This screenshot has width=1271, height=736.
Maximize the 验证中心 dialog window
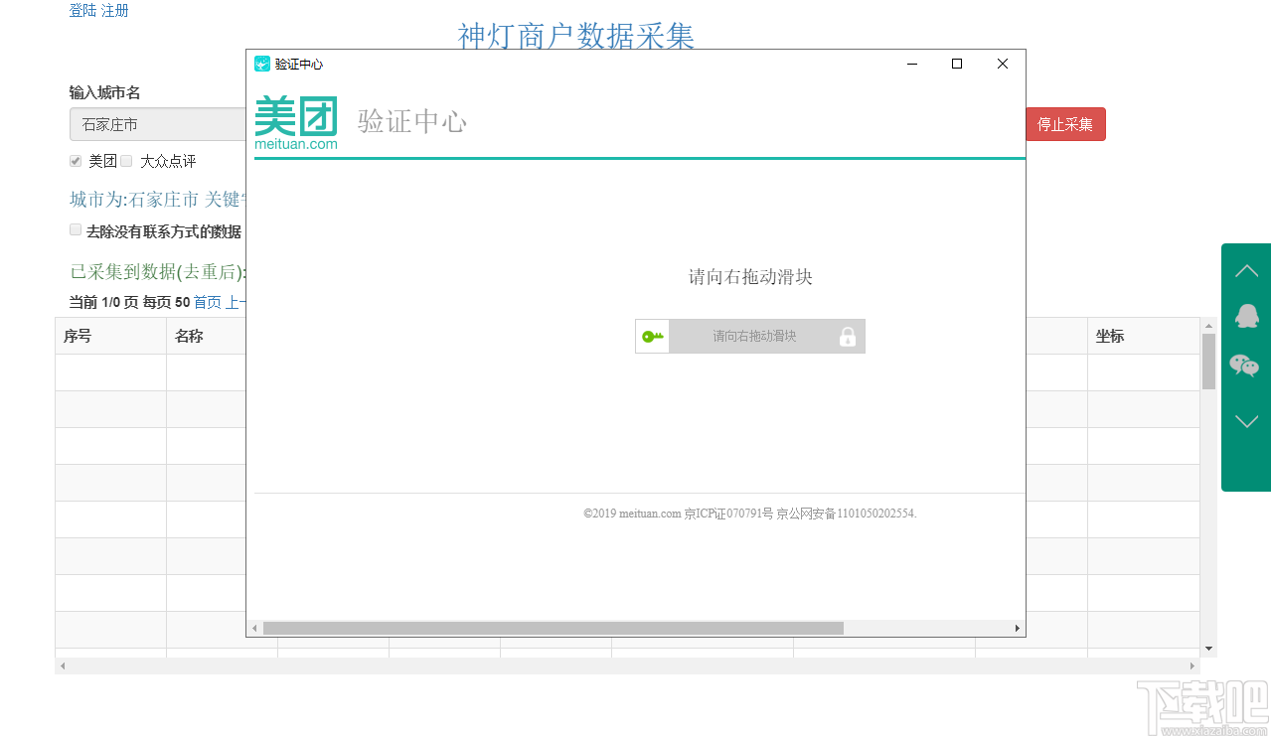957,64
